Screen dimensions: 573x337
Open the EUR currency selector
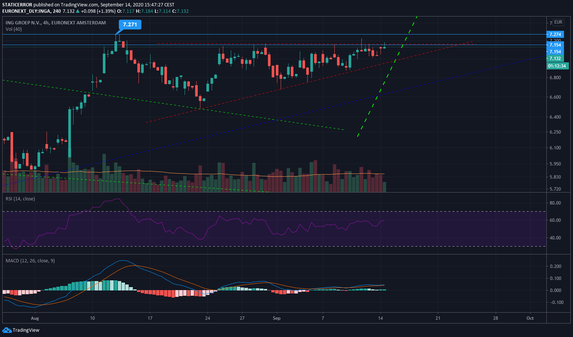pos(558,22)
